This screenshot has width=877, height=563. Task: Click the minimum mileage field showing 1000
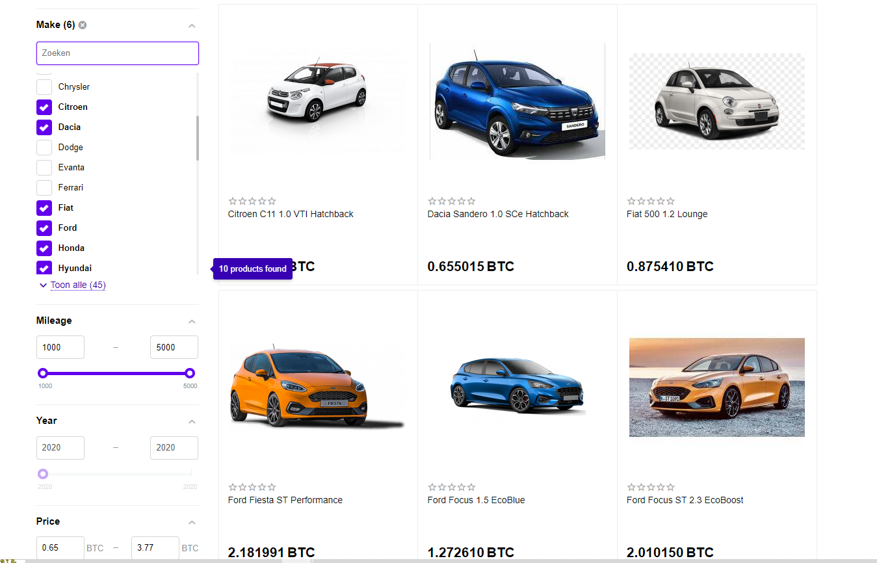click(x=60, y=347)
